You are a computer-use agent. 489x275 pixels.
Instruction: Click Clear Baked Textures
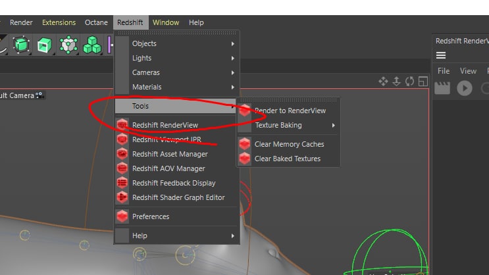pyautogui.click(x=288, y=159)
